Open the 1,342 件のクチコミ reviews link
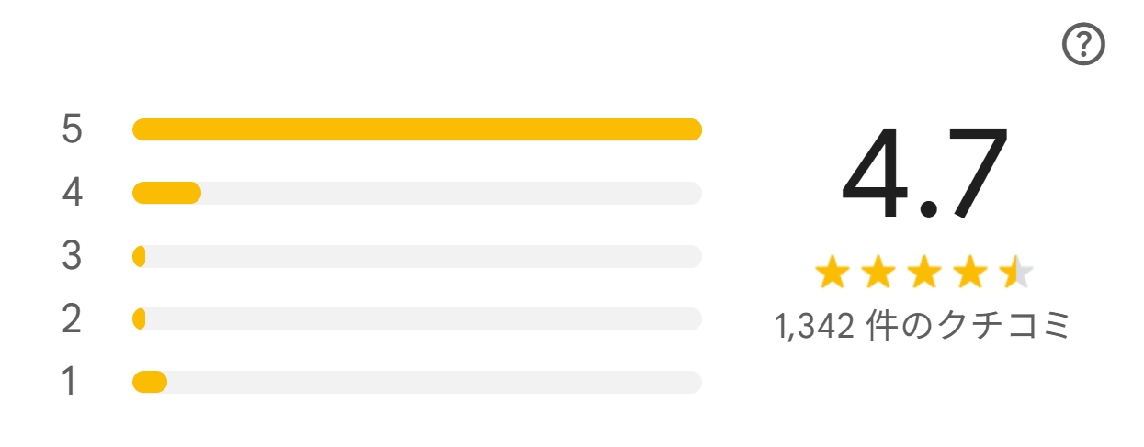The image size is (1144, 447). coord(924,327)
